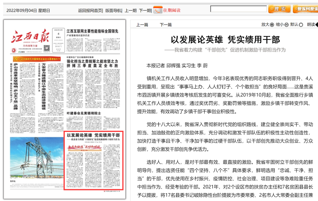The height and width of the screenshot is (201, 318).
Task: Click the paragraph beginning 选好人、用对人
Action: pos(225,179)
